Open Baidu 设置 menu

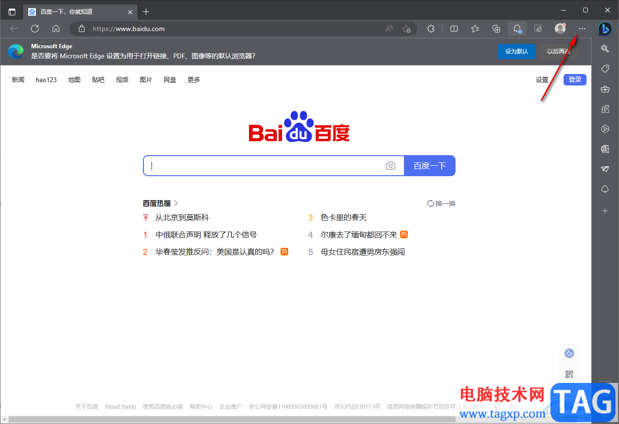(x=542, y=80)
